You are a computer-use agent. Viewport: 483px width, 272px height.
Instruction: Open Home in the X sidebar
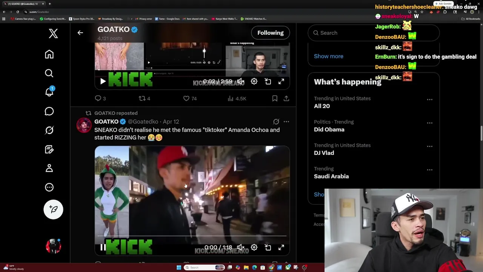(x=49, y=54)
